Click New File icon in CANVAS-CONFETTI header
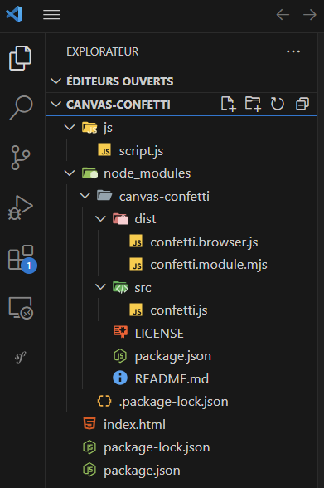Screen dimensions: 324x488 click(229, 104)
